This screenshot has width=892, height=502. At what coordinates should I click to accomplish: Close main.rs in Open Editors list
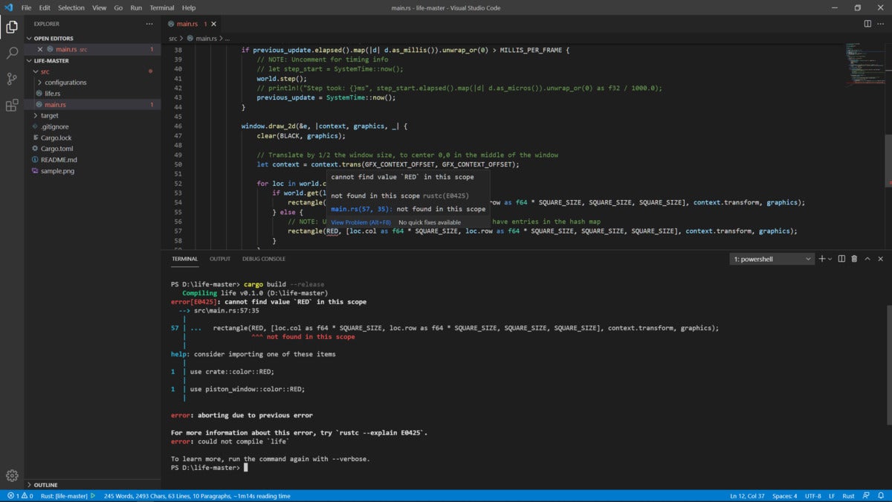point(40,49)
